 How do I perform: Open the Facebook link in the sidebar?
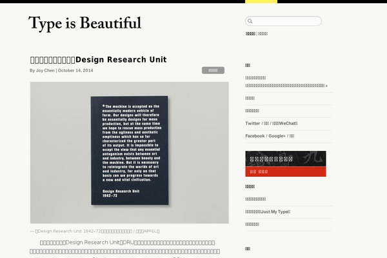pyautogui.click(x=255, y=136)
